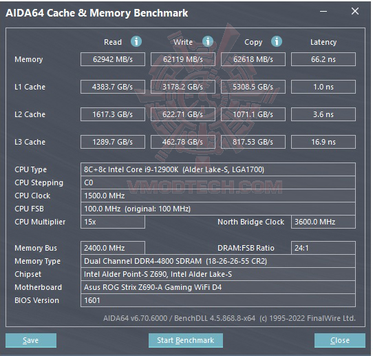
Task: Click the AIDA64 version copyright line
Action: 229,318
